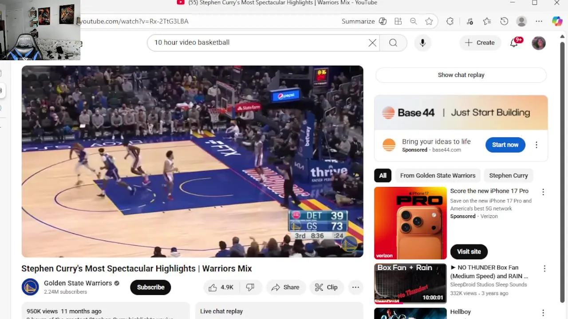This screenshot has height=319, width=568.
Task: Click the zoom magnifier icon in address bar
Action: (414, 21)
